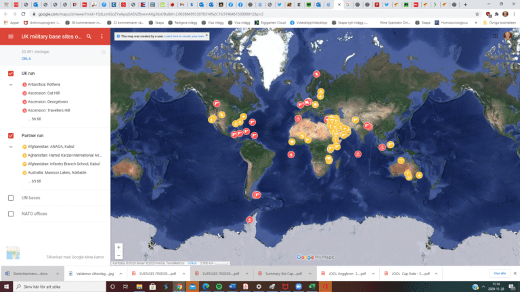Viewport: 520px width, 292px height.
Task: Close the 'map was created by a user' notice
Action: [x=207, y=35]
